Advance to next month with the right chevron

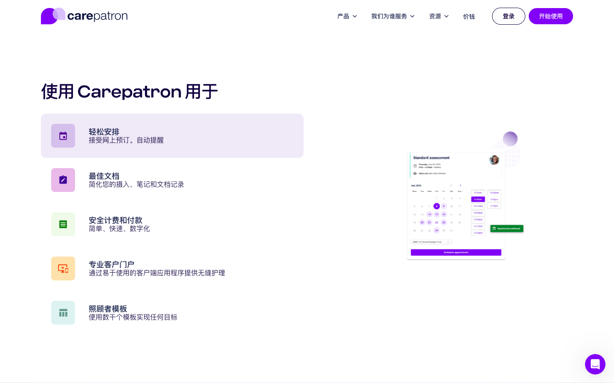461,186
